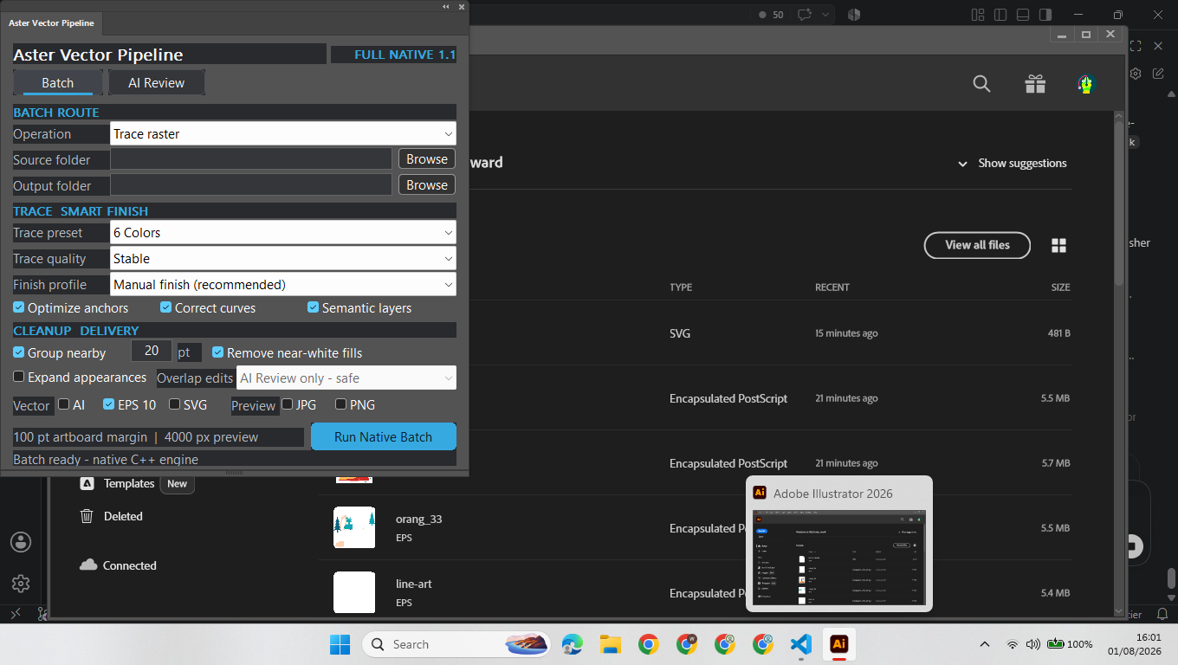Click the search magnifier in Illustrator home

981,83
